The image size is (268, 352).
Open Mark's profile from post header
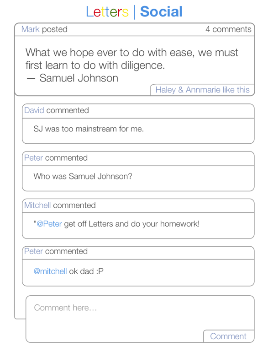coord(30,29)
